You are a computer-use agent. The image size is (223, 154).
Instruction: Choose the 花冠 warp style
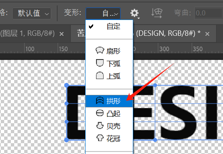(x=109, y=139)
